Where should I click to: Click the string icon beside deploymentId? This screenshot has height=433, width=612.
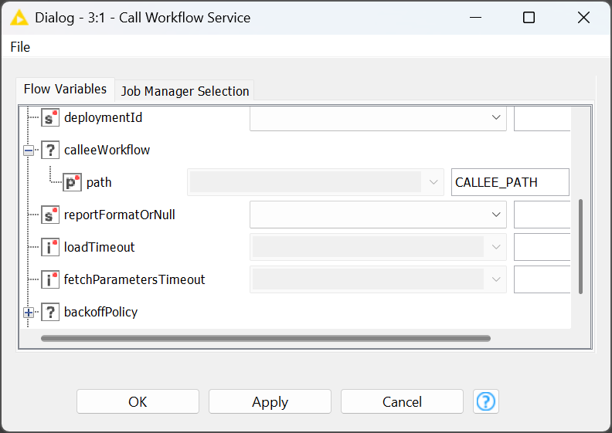tap(50, 118)
